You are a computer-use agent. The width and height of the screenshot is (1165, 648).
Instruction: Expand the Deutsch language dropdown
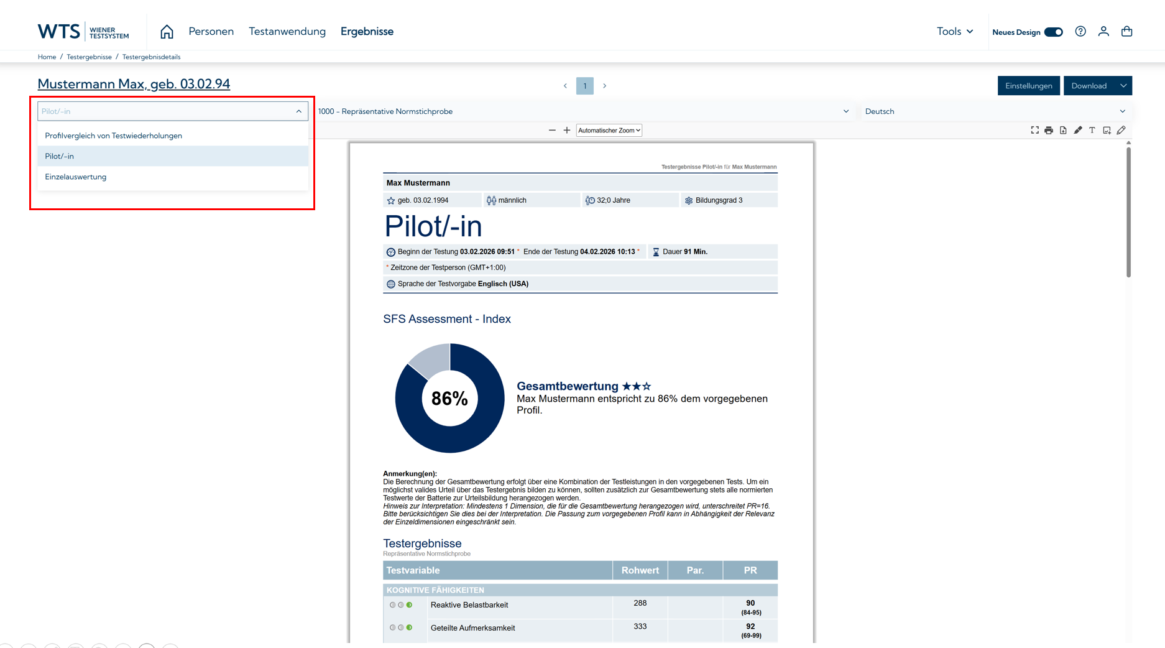click(x=995, y=111)
